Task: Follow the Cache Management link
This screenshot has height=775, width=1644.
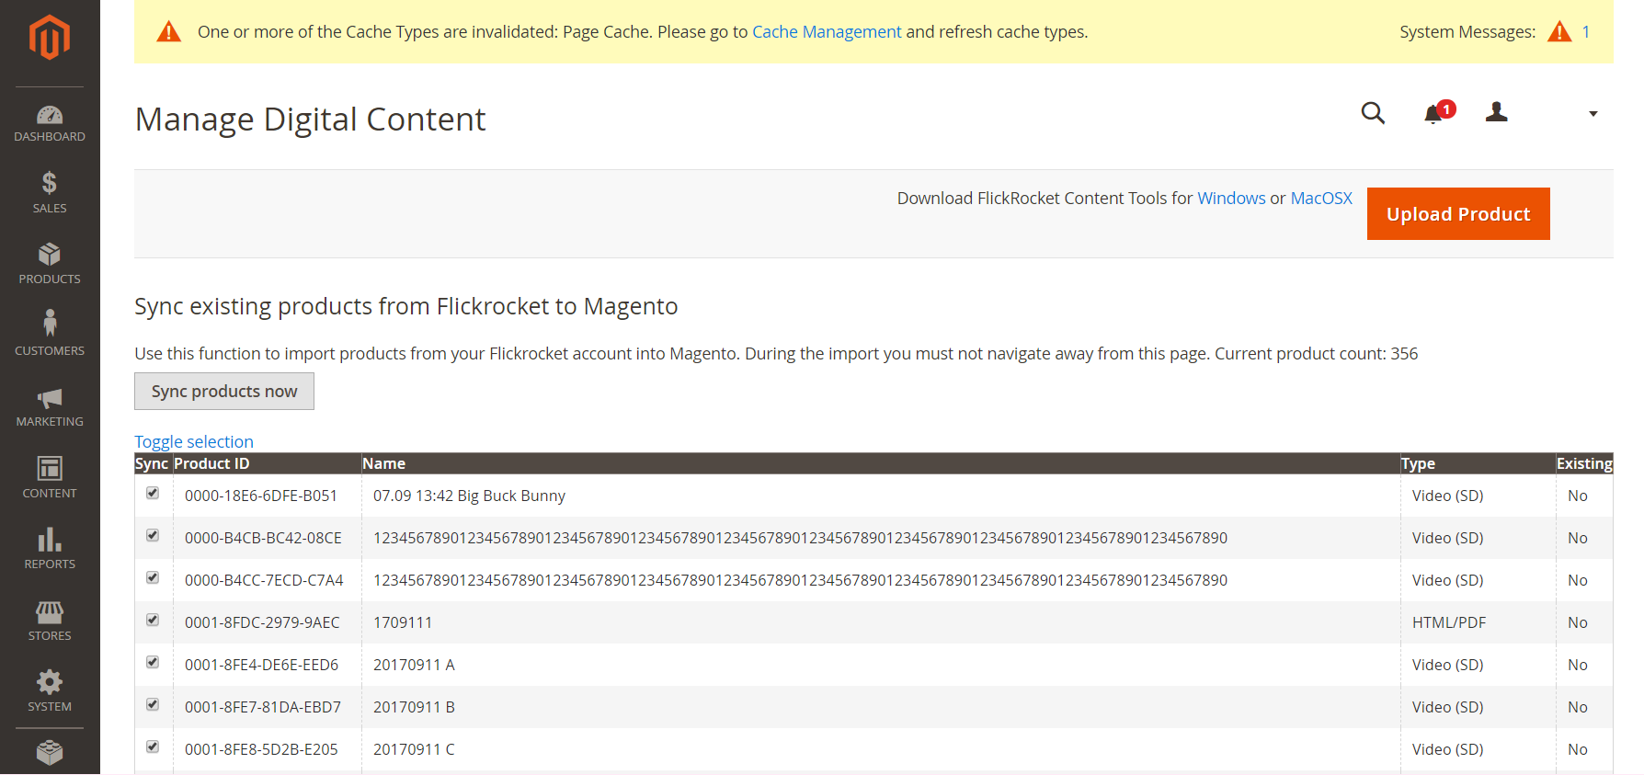Action: coord(827,32)
